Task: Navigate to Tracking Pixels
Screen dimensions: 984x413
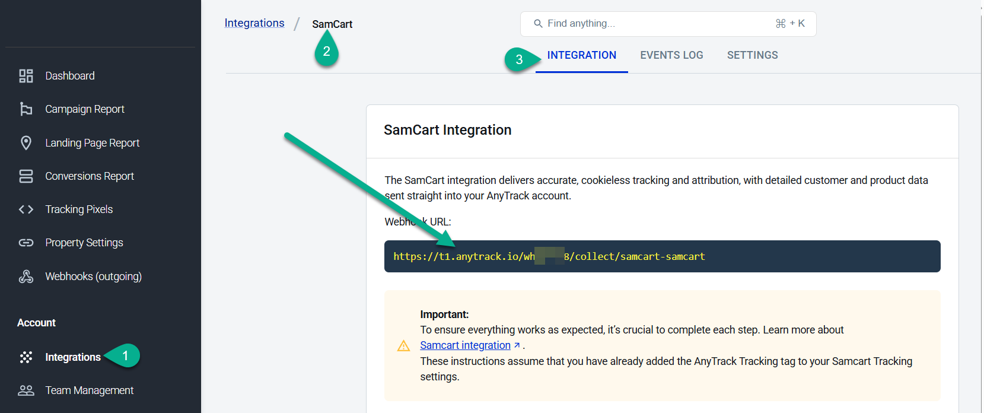Action: (79, 209)
